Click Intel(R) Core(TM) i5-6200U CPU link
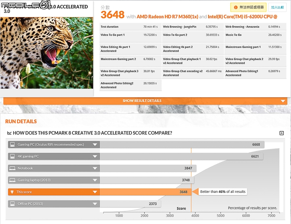This screenshot has height=224, width=291. (242, 17)
